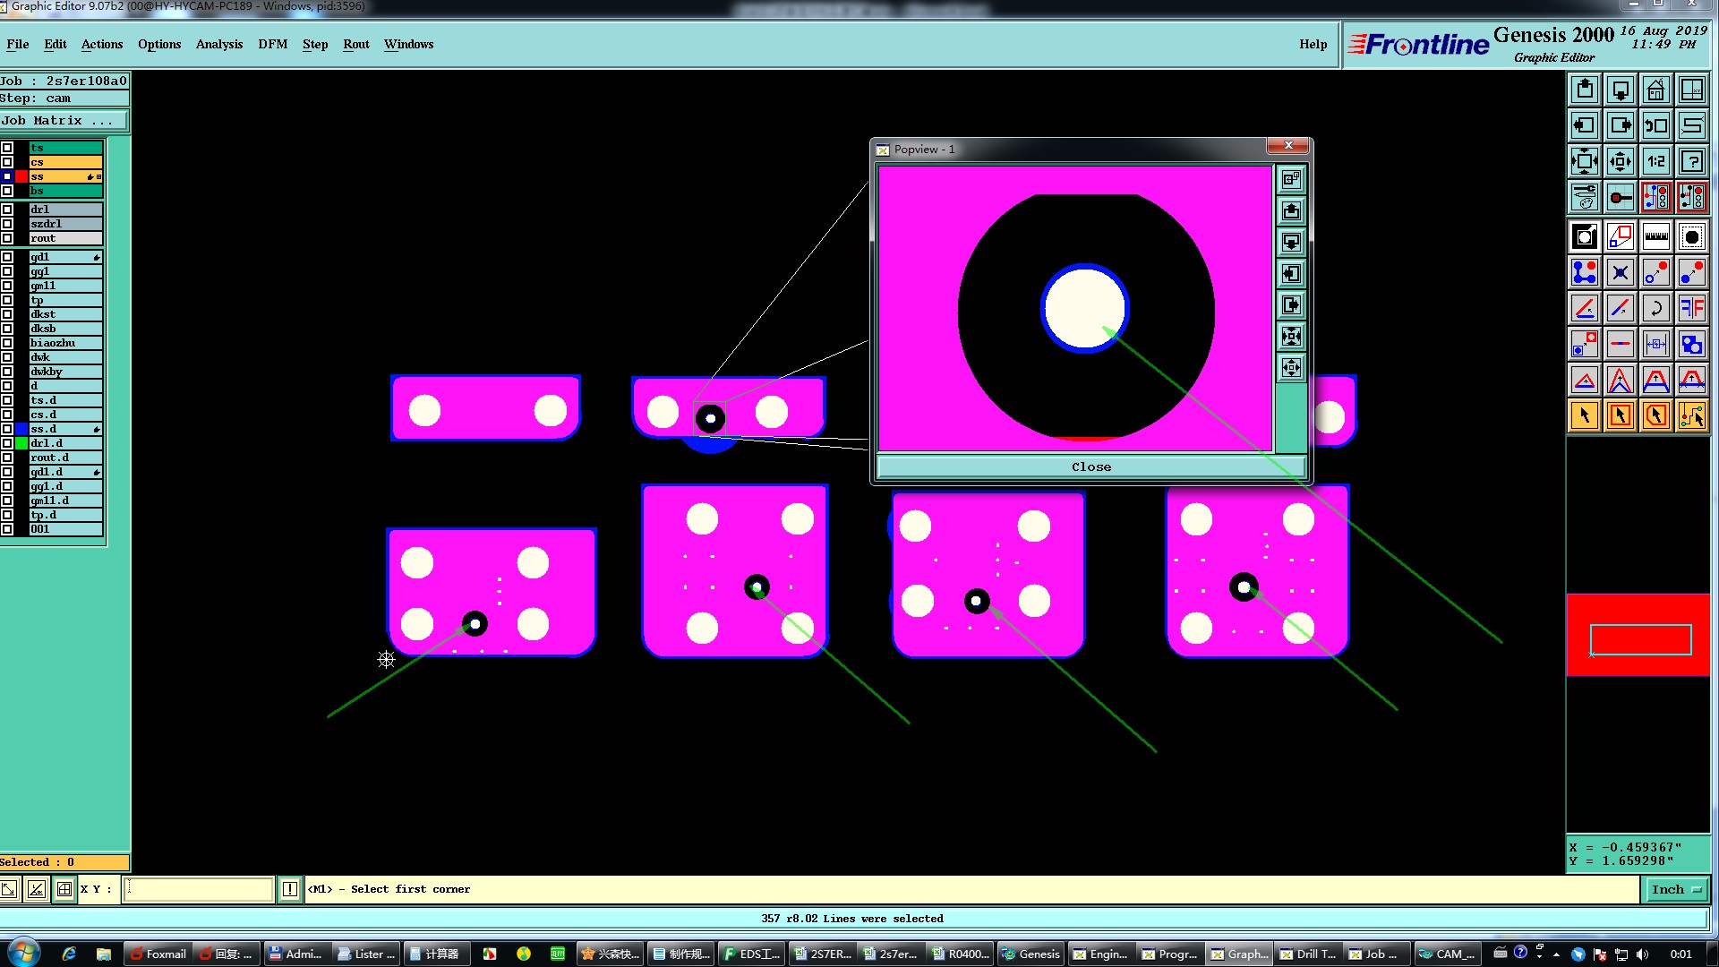Click the net selection pointer icon

(1691, 415)
